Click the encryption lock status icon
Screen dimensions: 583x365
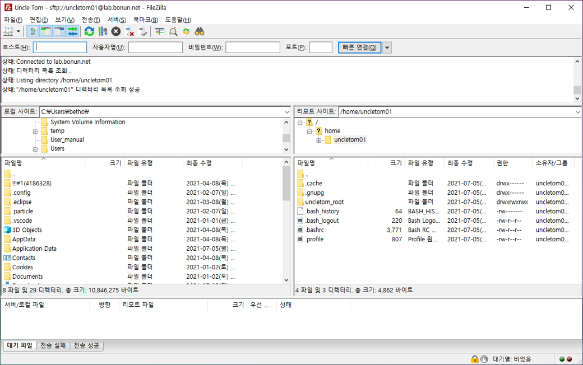(475, 359)
